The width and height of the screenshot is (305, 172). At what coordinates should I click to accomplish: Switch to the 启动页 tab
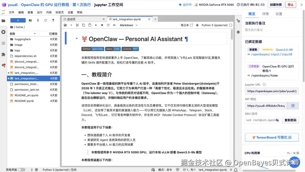click(x=84, y=19)
